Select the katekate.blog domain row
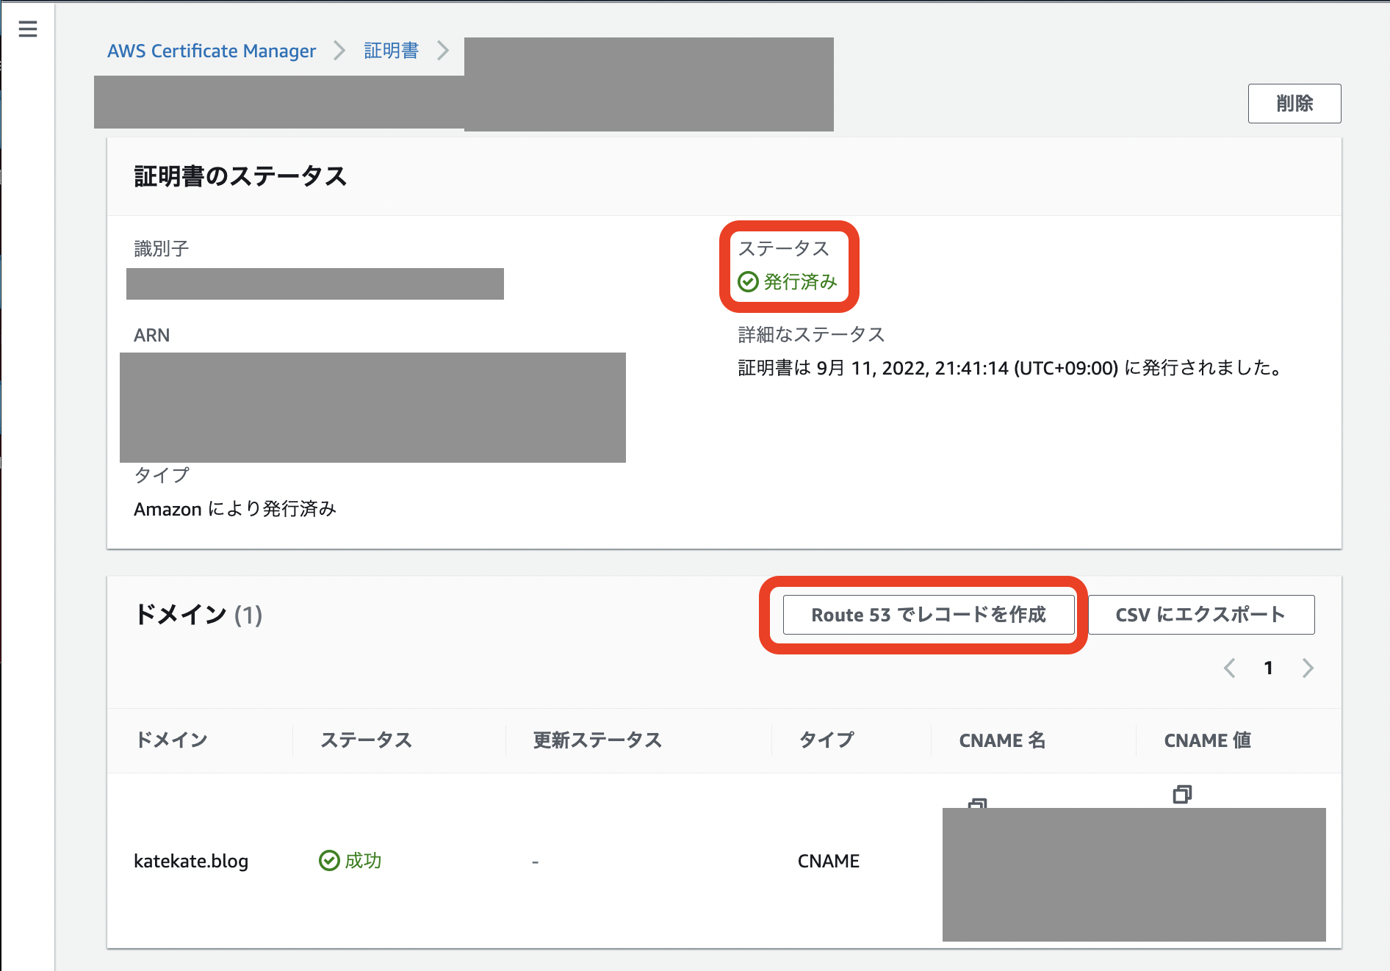Viewport: 1390px width, 971px height. tap(191, 860)
